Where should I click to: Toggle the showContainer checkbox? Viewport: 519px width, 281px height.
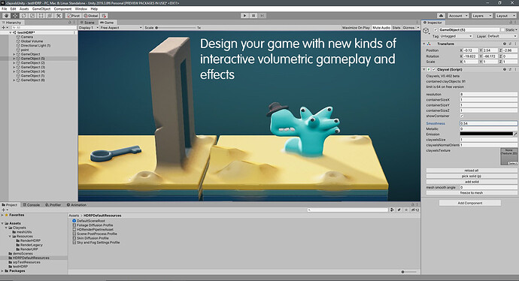[462, 116]
